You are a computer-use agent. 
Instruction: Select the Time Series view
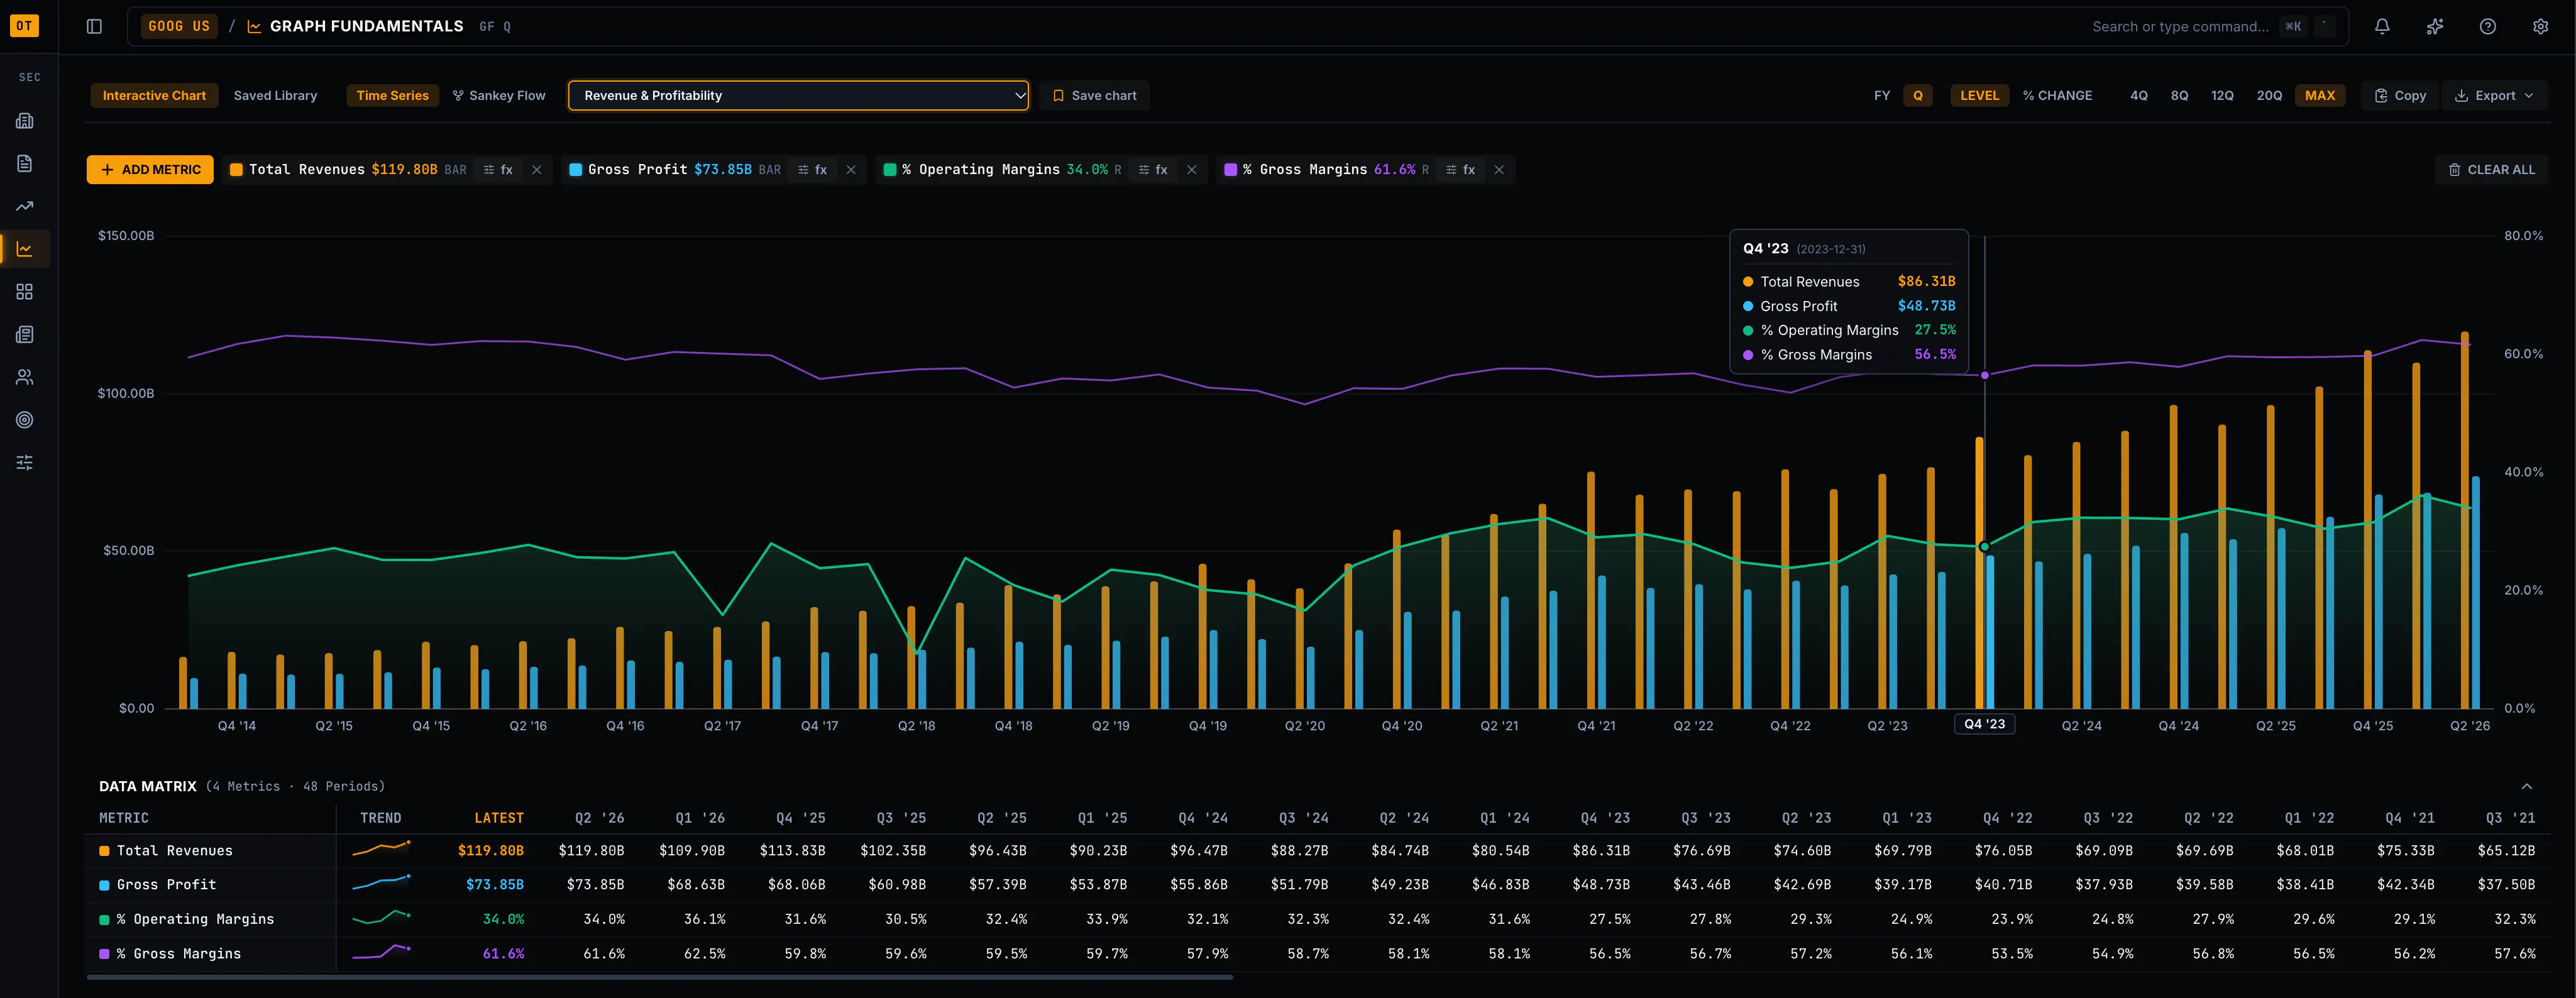[x=392, y=96]
